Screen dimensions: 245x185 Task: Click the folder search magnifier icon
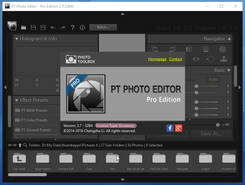25,145
